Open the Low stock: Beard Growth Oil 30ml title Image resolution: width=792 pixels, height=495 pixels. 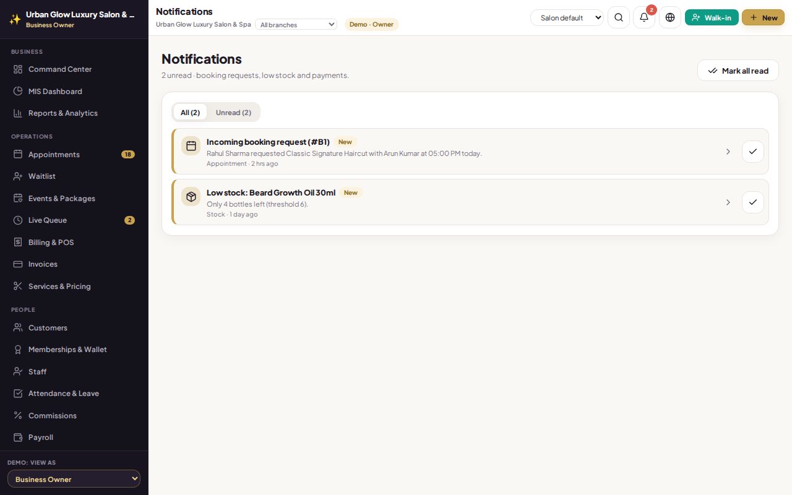click(x=271, y=192)
